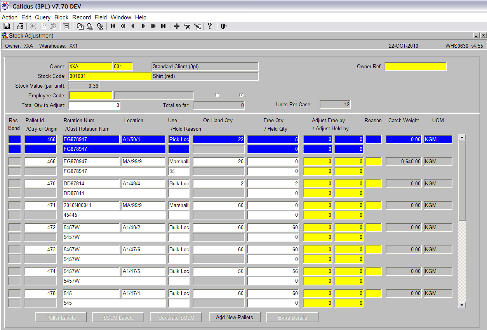Click the Save toolbar icon
487x330 pixels.
point(7,26)
